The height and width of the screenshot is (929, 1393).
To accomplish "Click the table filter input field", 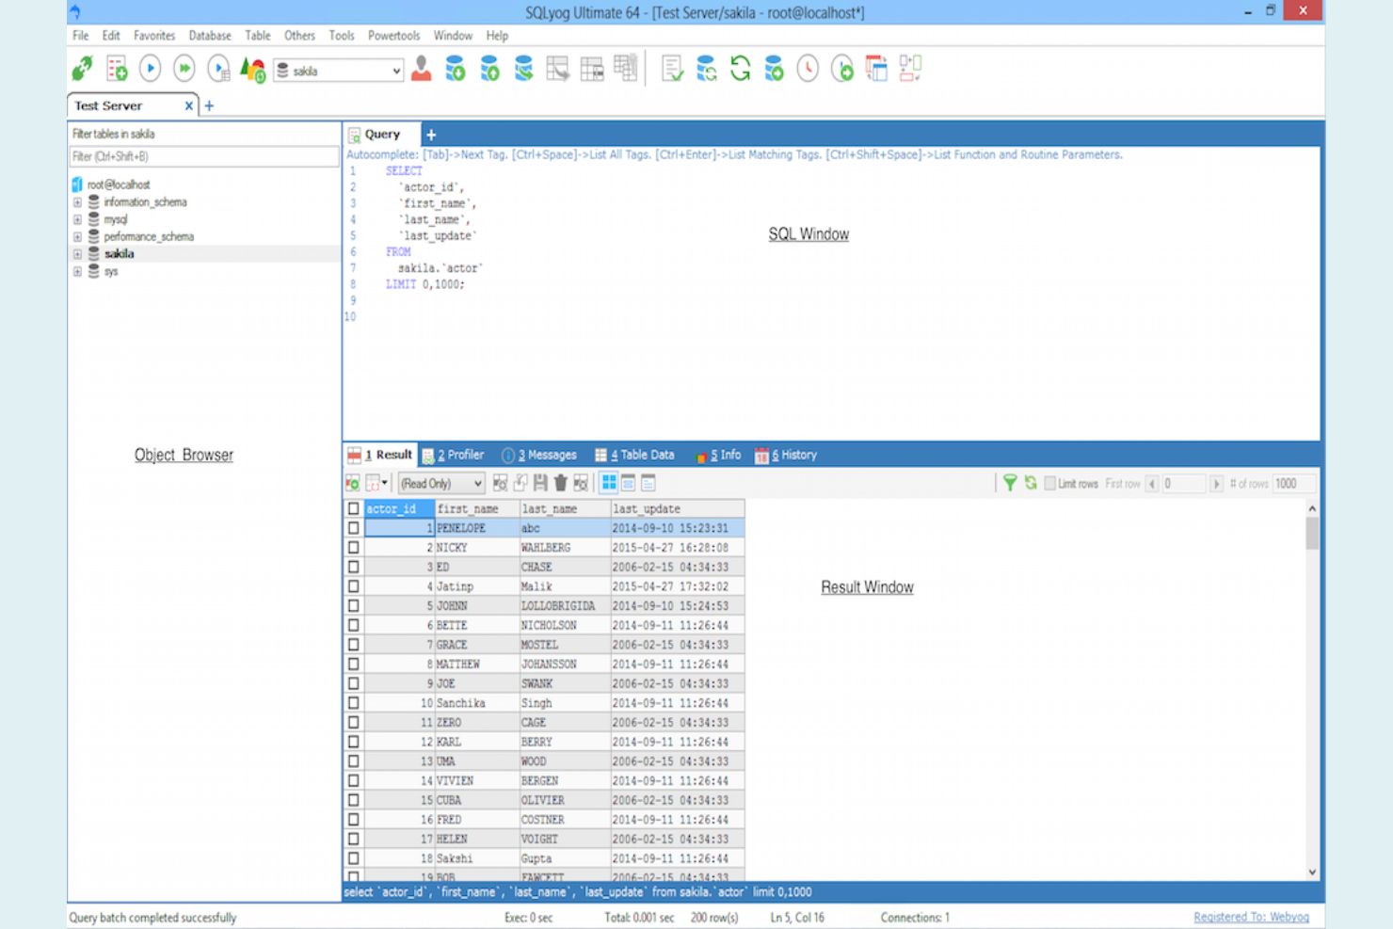I will click(x=202, y=156).
